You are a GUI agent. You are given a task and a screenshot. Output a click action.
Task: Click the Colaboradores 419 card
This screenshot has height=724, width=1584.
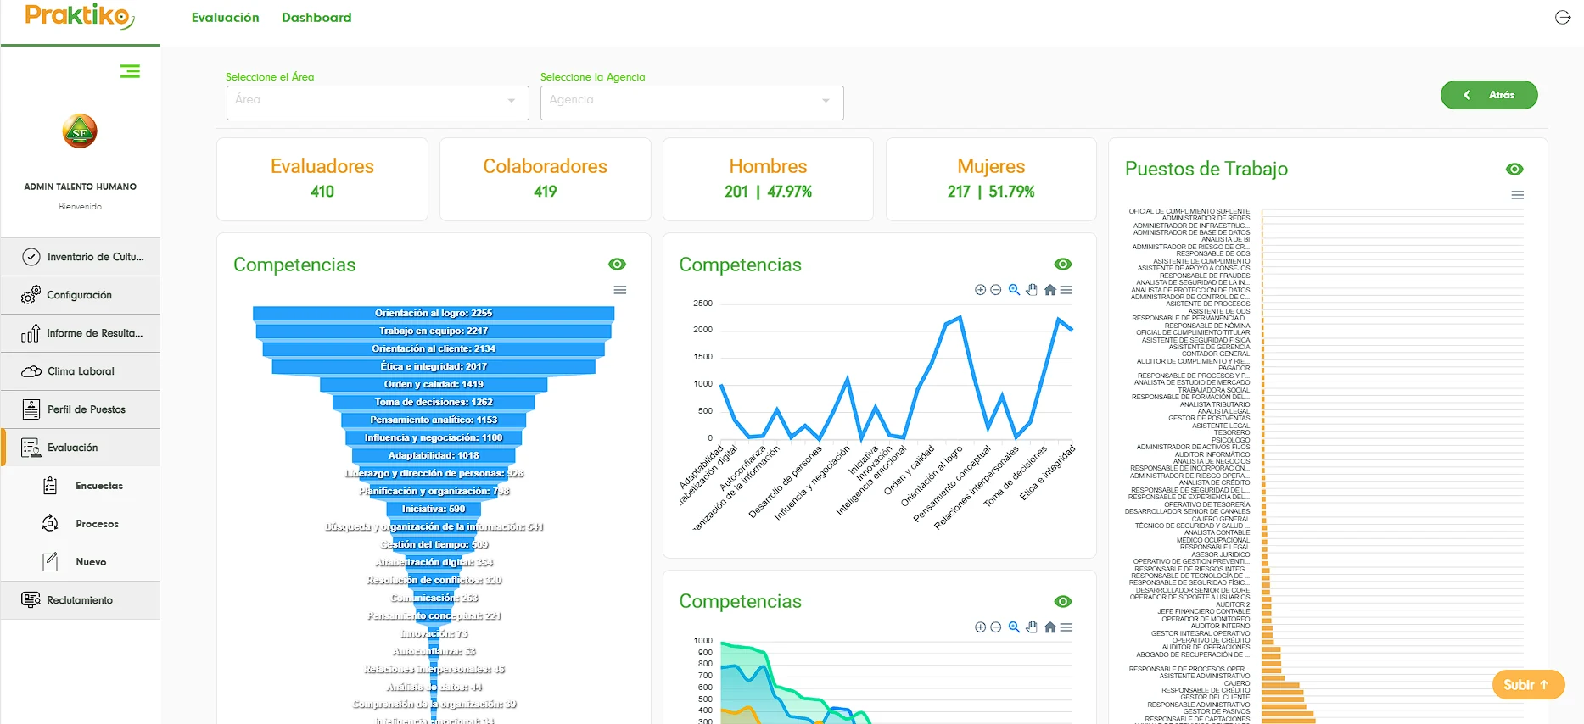click(x=546, y=179)
